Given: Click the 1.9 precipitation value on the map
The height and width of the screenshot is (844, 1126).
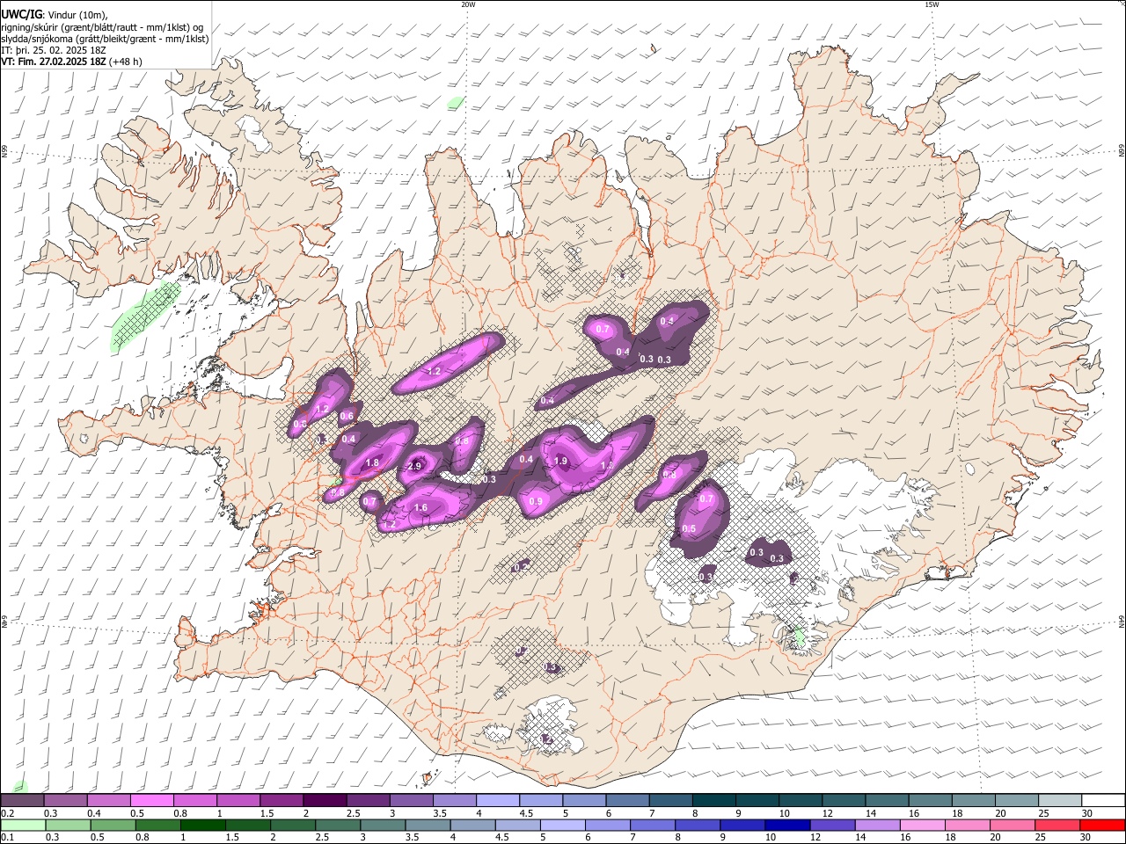Looking at the screenshot, I should click(560, 462).
